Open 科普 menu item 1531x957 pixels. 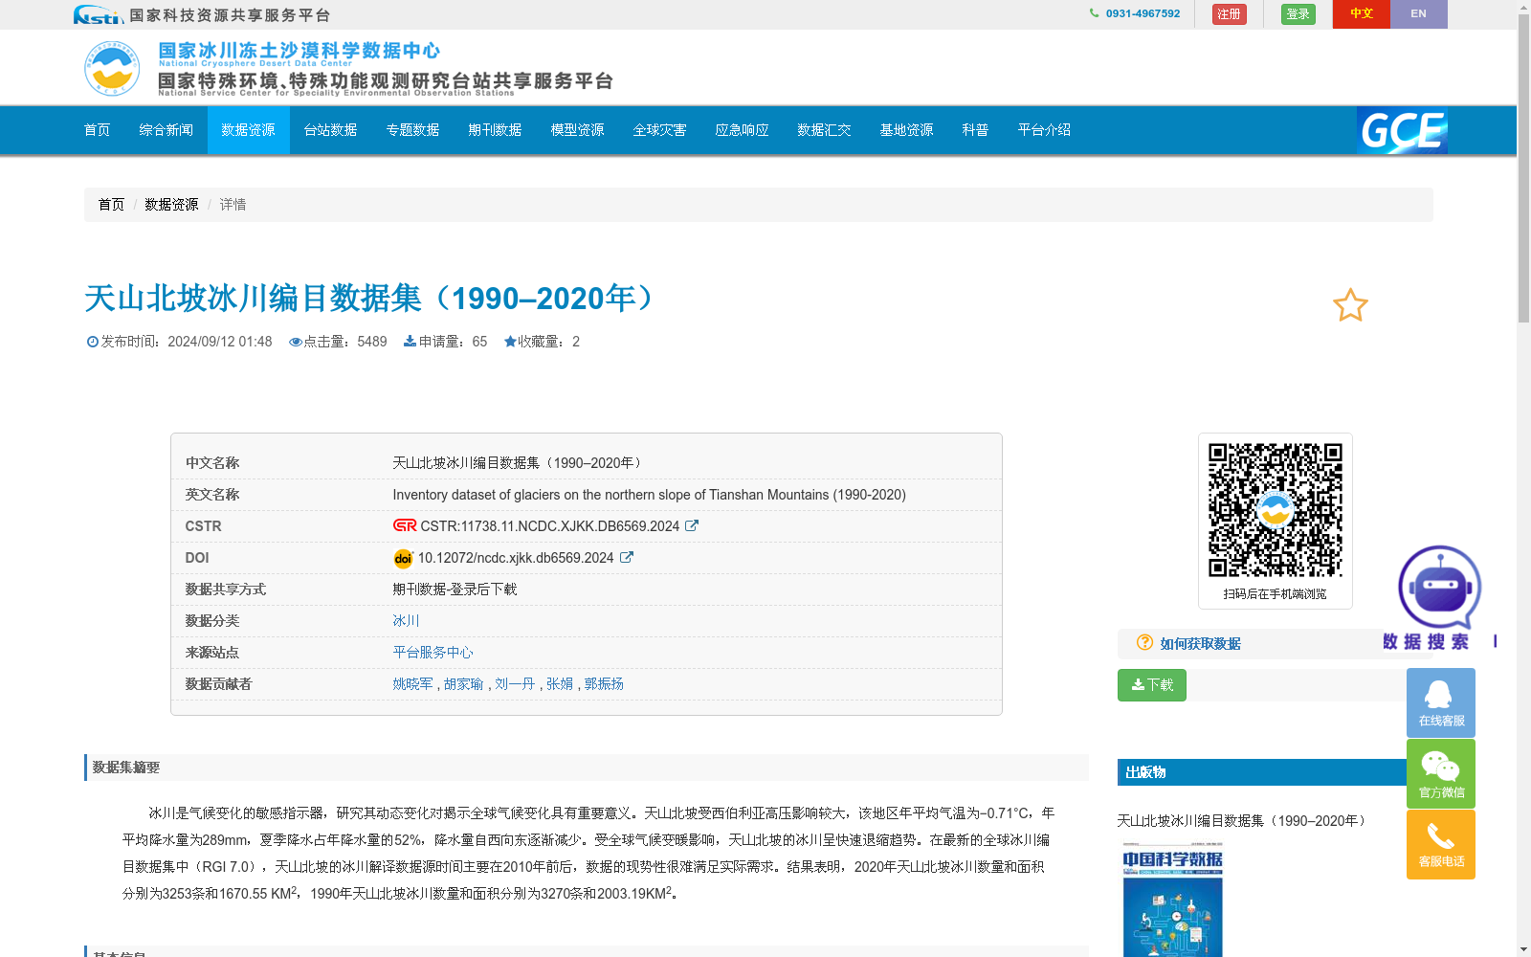(976, 130)
